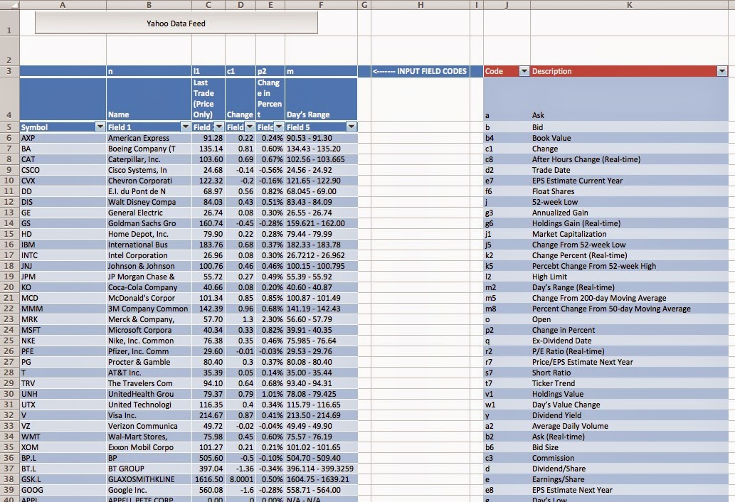Open the Change column filter dropdown
This screenshot has width=735, height=502.
(x=250, y=127)
